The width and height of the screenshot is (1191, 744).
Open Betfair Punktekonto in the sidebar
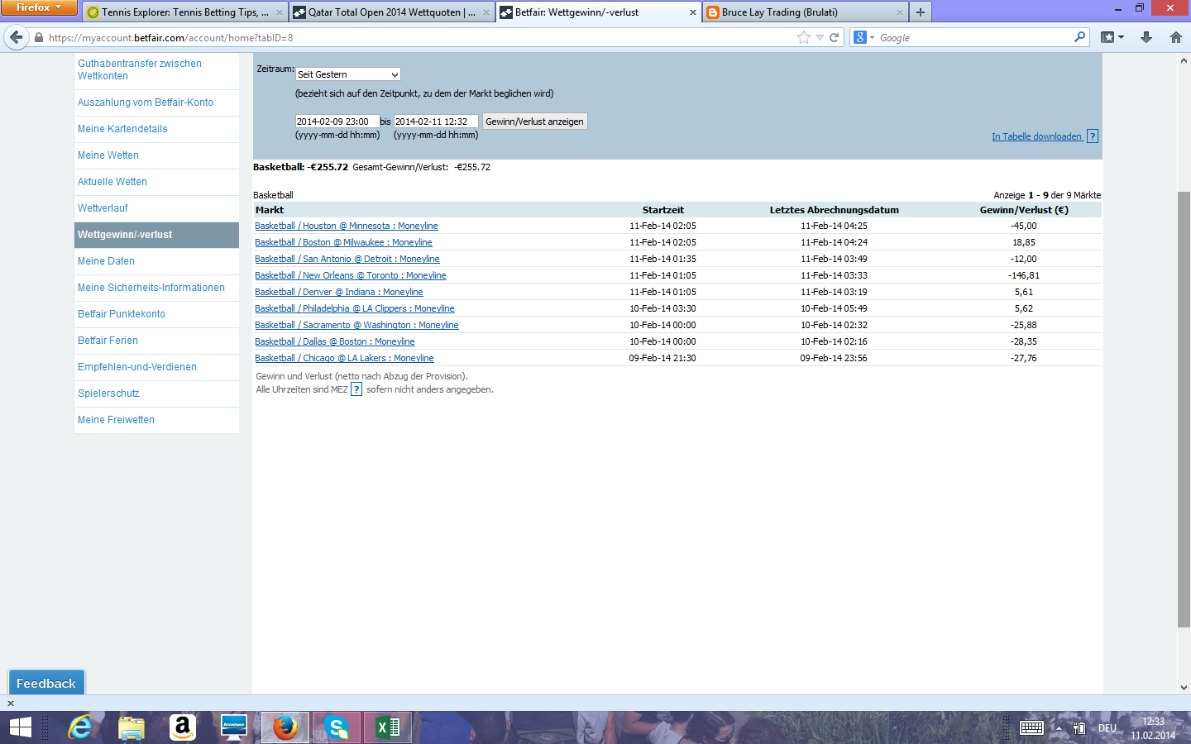122,314
